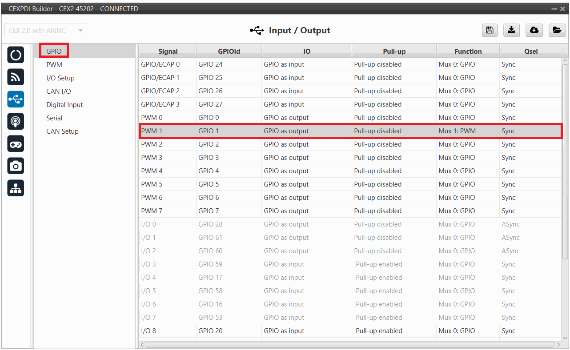Click the floppy disk save icon
Image resolution: width=570 pixels, height=350 pixels.
click(x=490, y=30)
